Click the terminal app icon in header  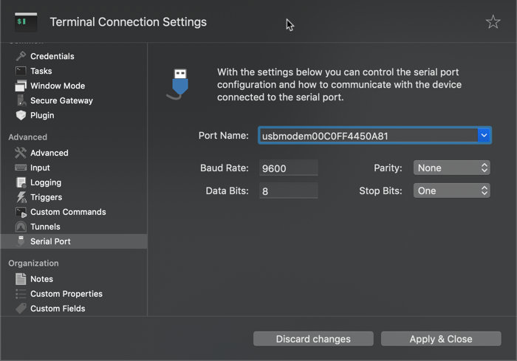(x=26, y=21)
